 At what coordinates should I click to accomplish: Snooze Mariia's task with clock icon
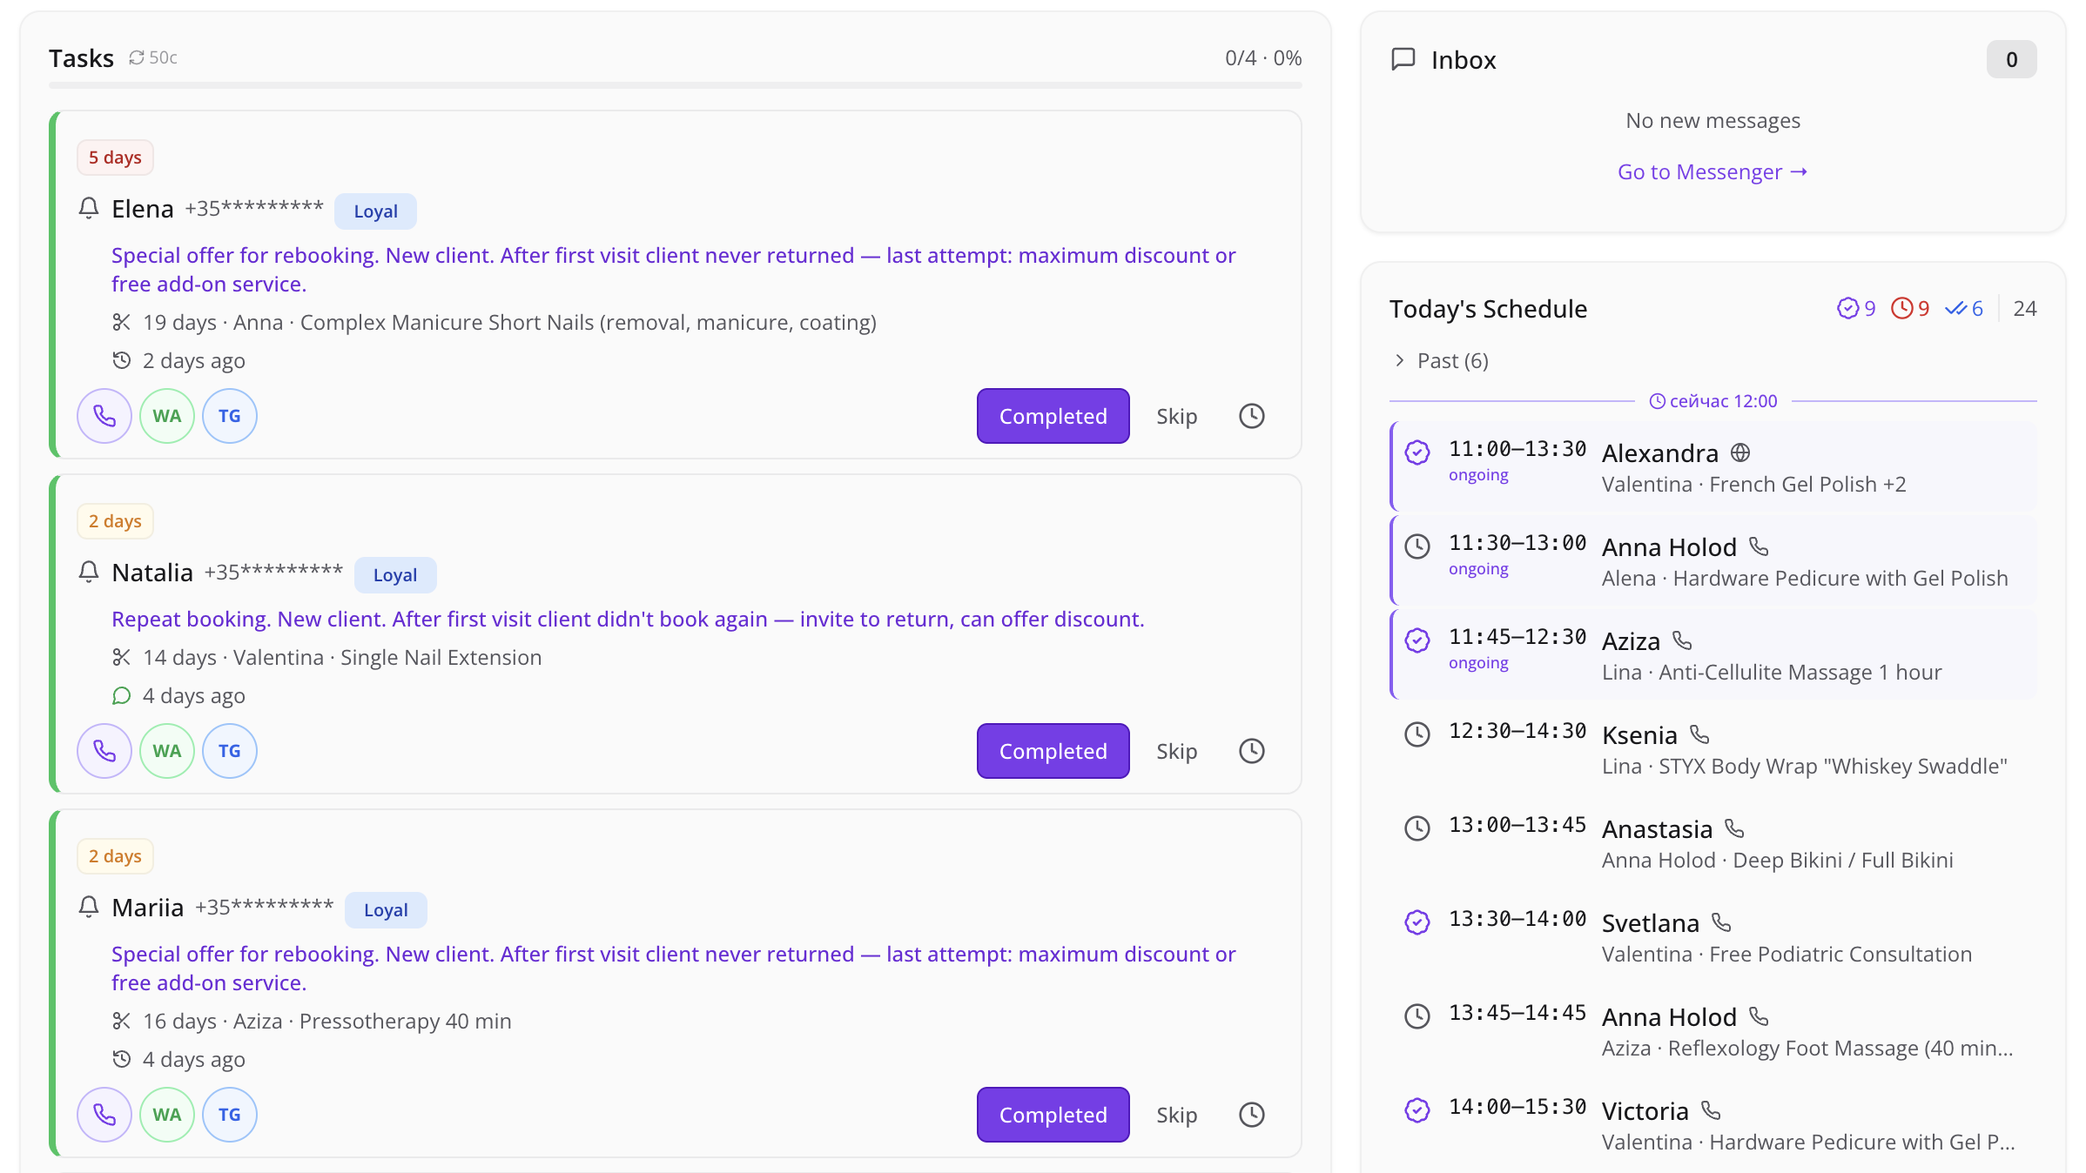[1252, 1115]
